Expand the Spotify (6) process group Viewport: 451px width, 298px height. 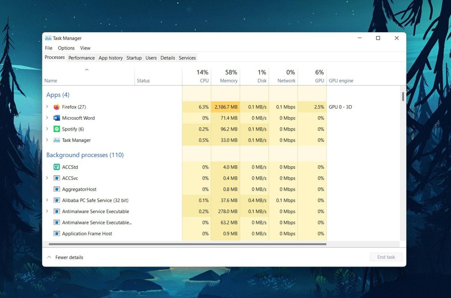click(47, 129)
